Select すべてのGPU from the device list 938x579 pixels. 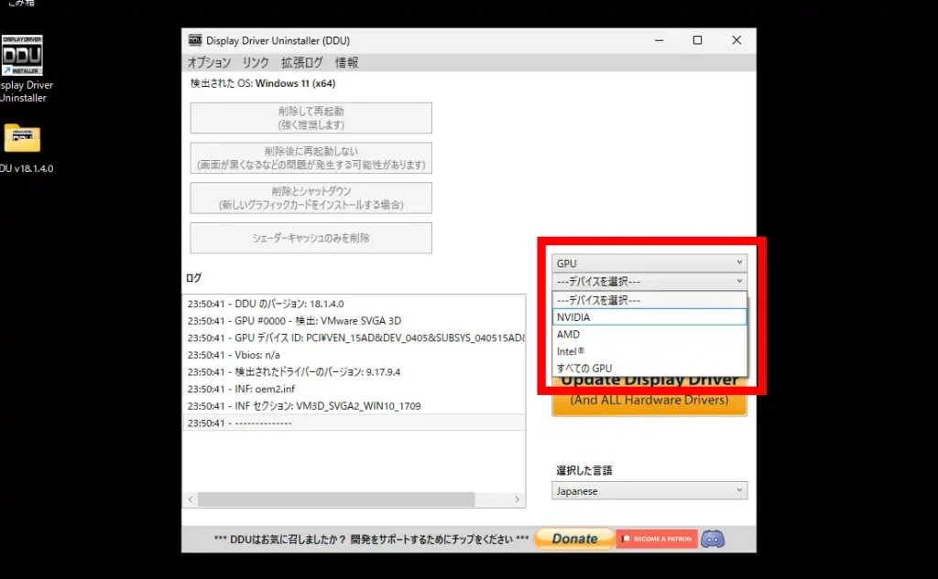pos(649,368)
